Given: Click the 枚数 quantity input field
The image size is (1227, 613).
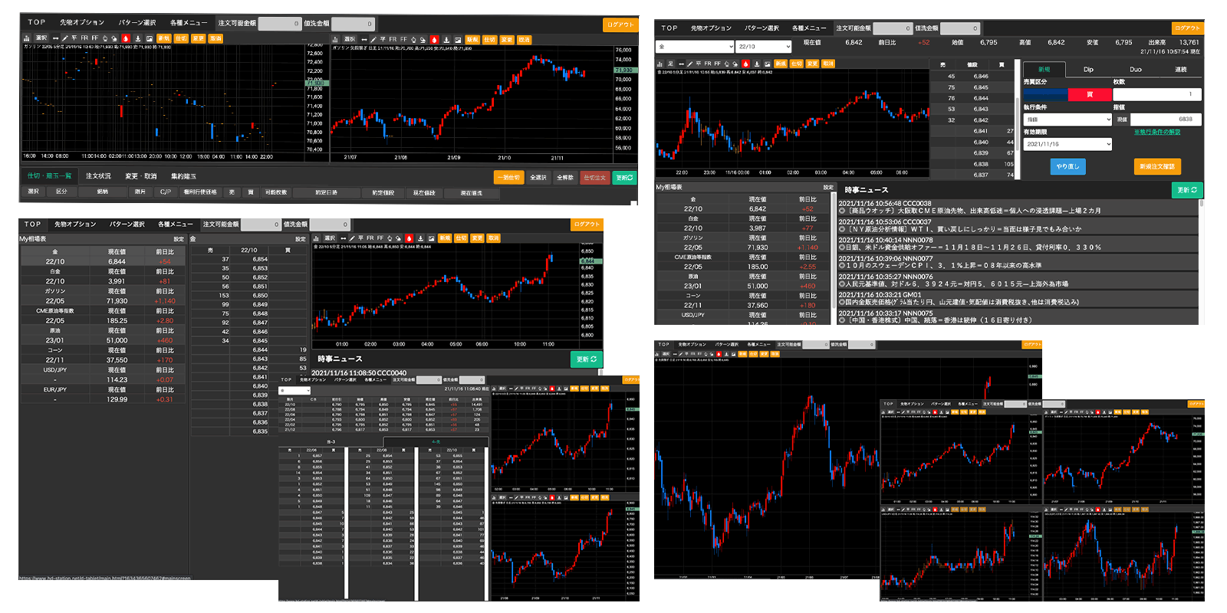Looking at the screenshot, I should click(x=1156, y=94).
